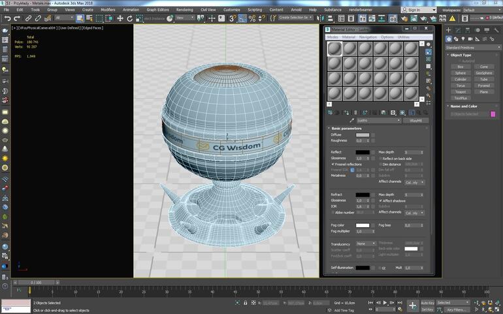The height and width of the screenshot is (314, 503).
Task: Click the Cylinder primitive button
Action: [x=461, y=79]
